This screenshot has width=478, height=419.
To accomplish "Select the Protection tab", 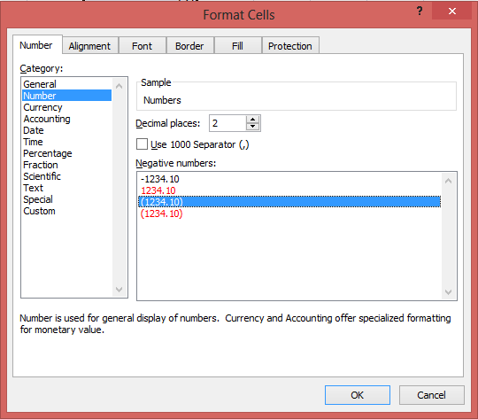I will [x=290, y=46].
